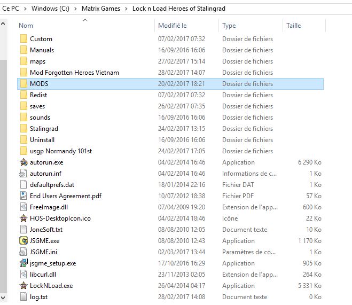The width and height of the screenshot is (352, 305).
Task: Click the type Fichier DAT
Action: point(238,185)
